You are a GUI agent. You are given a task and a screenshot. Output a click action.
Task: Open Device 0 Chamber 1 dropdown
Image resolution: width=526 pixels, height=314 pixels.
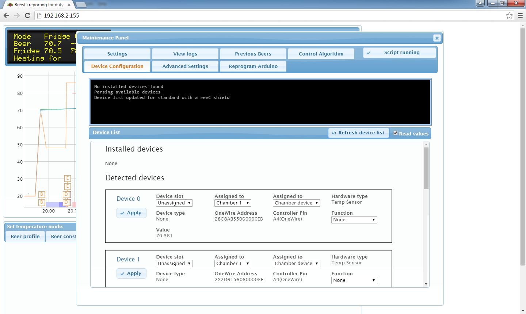click(x=233, y=203)
